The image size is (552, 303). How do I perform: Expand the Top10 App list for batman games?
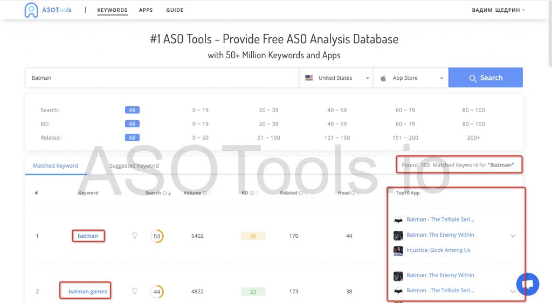(513, 291)
